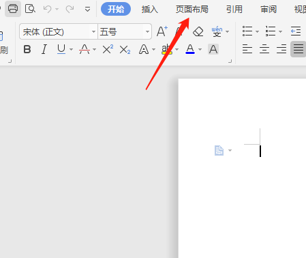Click the Redo arrow icon
Image resolution: width=306 pixels, height=258 pixels.
70,9
